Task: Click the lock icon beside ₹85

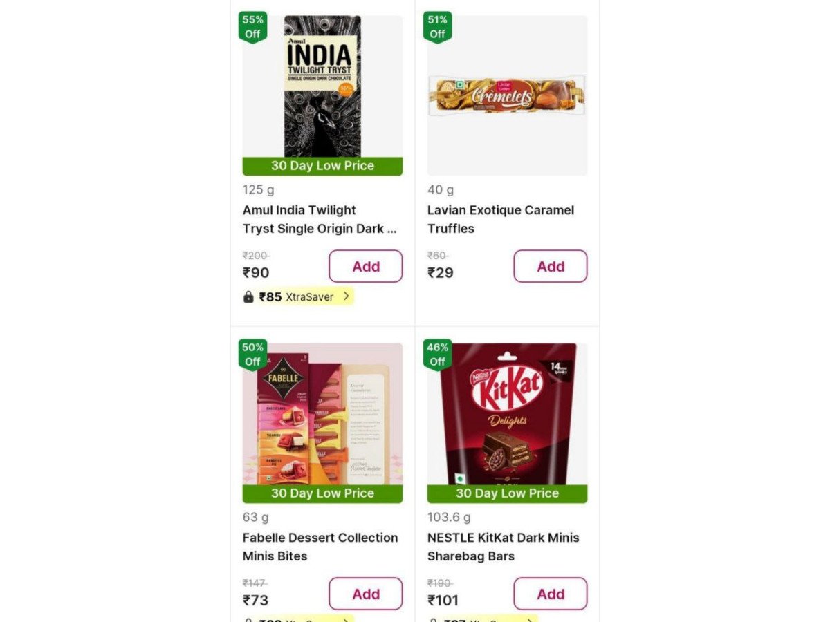Action: pos(249,297)
